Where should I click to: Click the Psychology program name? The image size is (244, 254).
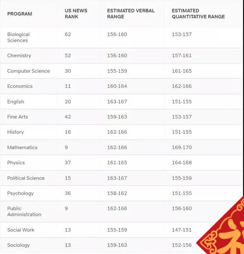pos(21,193)
